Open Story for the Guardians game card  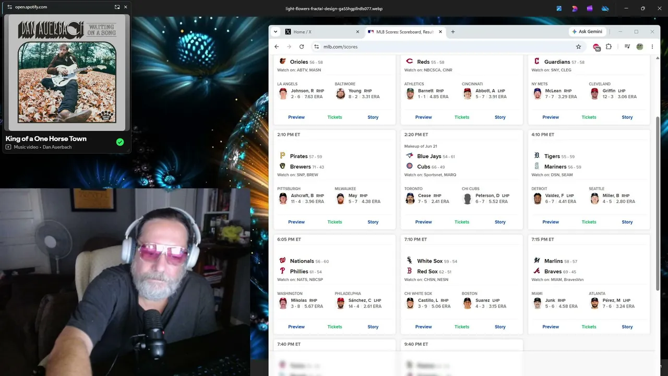(627, 117)
